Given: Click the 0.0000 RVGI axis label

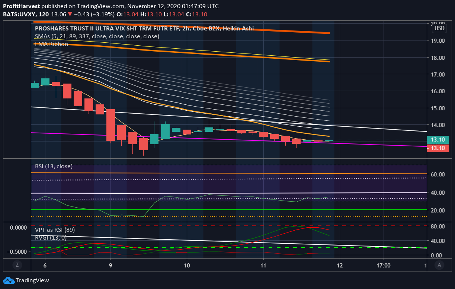Looking at the screenshot, I should pos(18,227).
